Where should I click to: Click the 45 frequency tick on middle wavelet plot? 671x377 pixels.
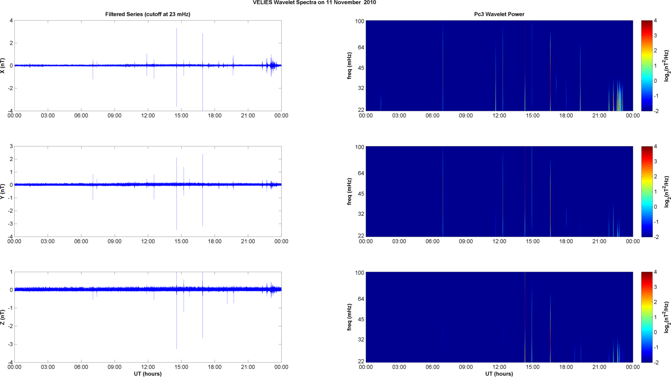pos(361,194)
